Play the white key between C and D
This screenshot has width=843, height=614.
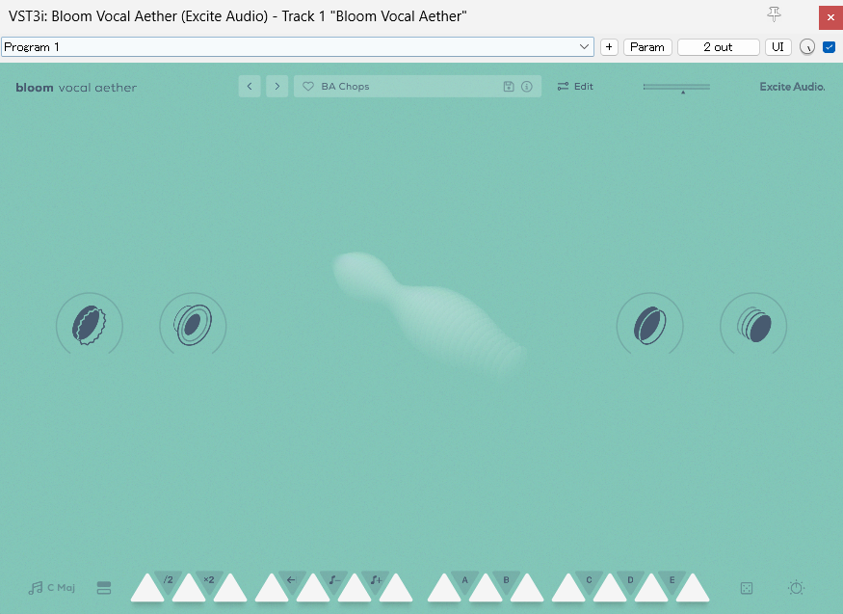coord(610,590)
